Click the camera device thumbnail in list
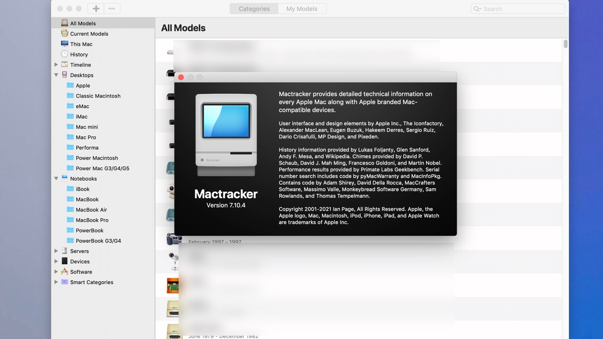 (x=173, y=239)
